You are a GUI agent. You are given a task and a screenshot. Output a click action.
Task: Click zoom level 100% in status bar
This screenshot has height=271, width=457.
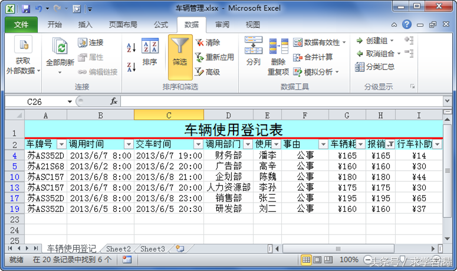[349, 260]
